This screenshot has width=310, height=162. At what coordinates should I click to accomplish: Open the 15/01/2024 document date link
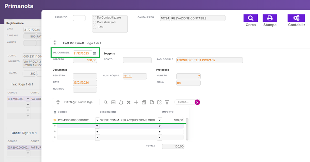pos(81,83)
